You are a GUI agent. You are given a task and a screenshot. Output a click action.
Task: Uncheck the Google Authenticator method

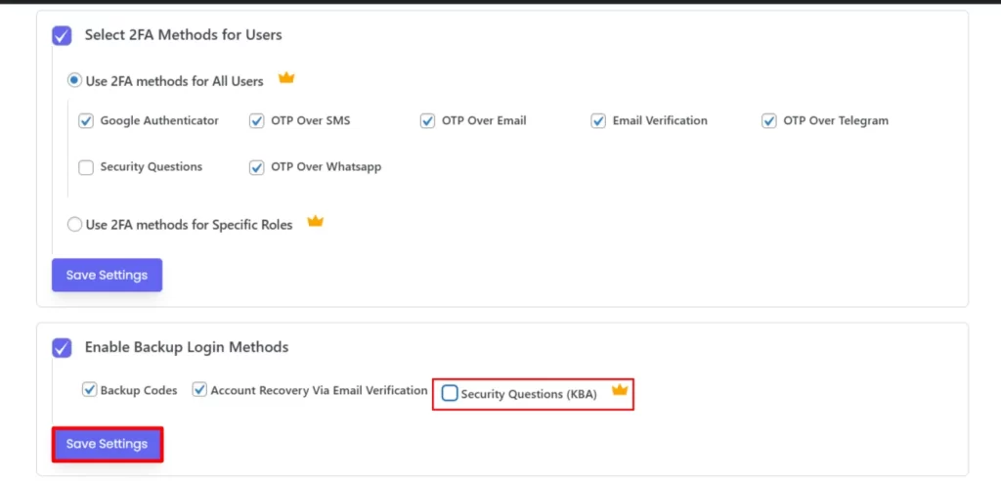86,121
